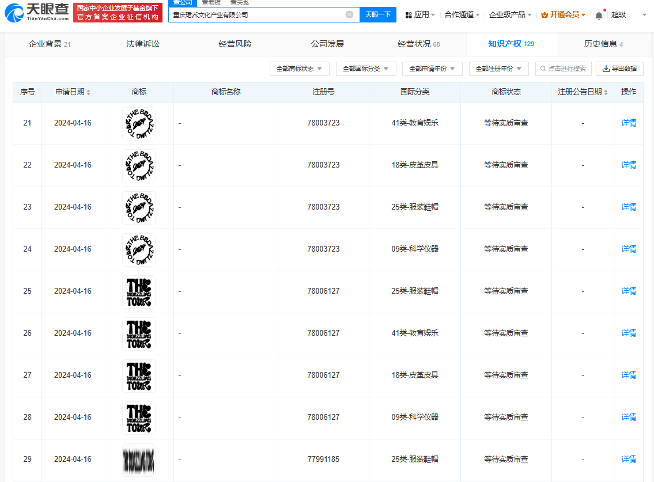
Task: Click the 天眼一下 search button
Action: [x=378, y=14]
